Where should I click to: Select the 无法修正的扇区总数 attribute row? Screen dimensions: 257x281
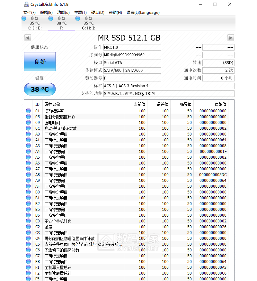point(126,250)
